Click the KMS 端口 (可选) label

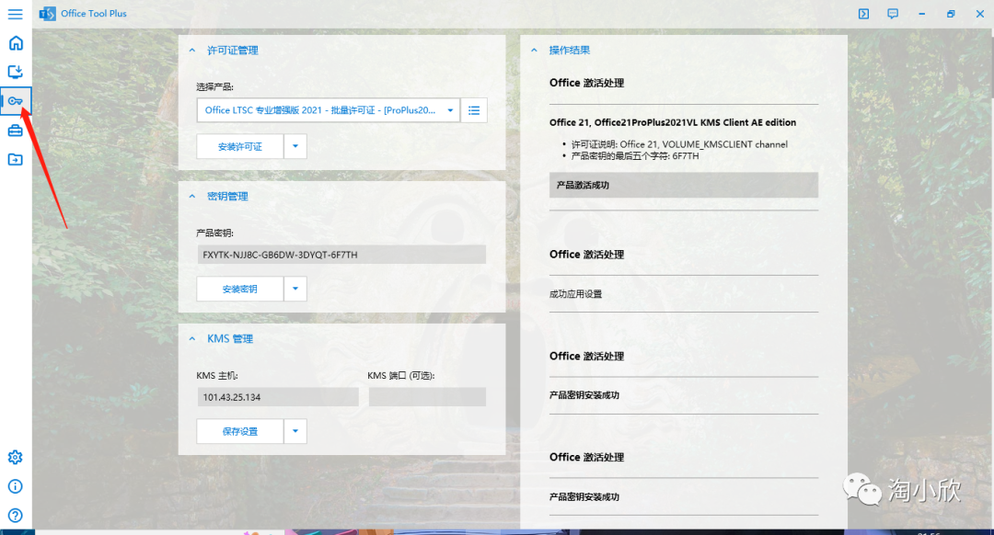[x=400, y=375]
